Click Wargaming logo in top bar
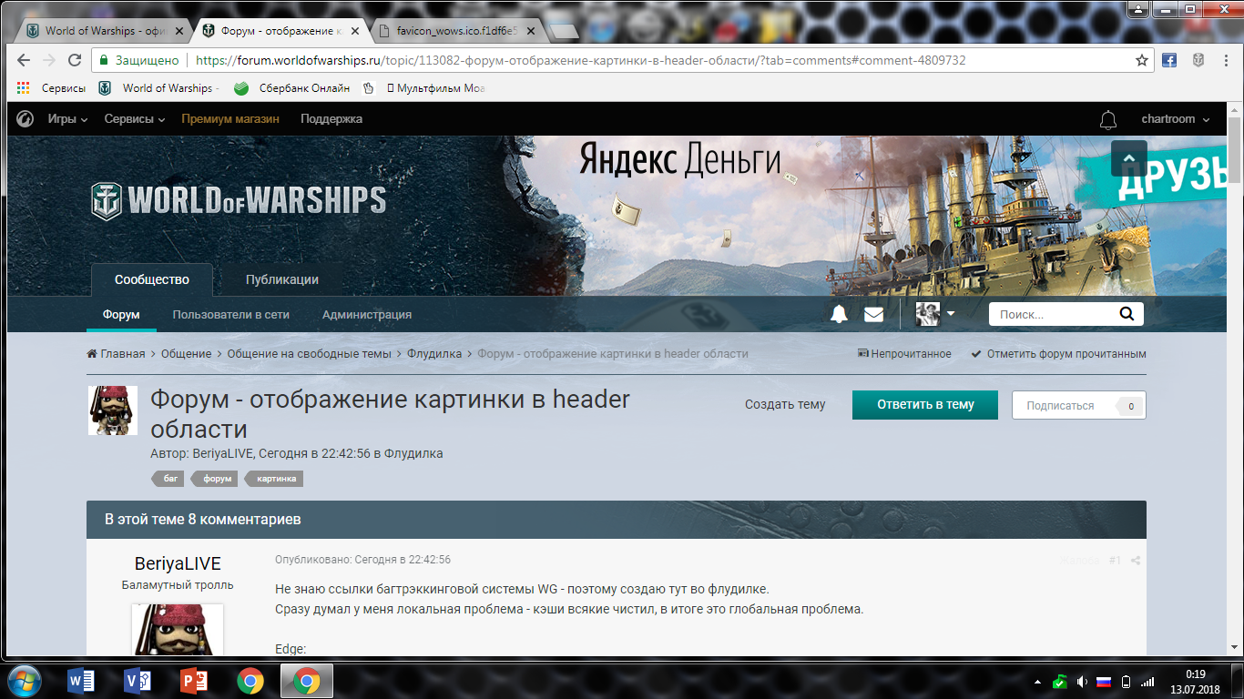 (26, 119)
